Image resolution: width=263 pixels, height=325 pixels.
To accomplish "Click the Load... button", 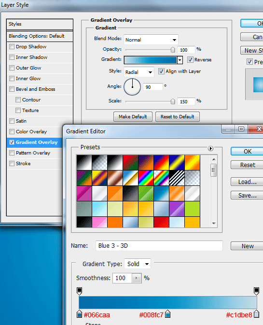I will tap(247, 182).
